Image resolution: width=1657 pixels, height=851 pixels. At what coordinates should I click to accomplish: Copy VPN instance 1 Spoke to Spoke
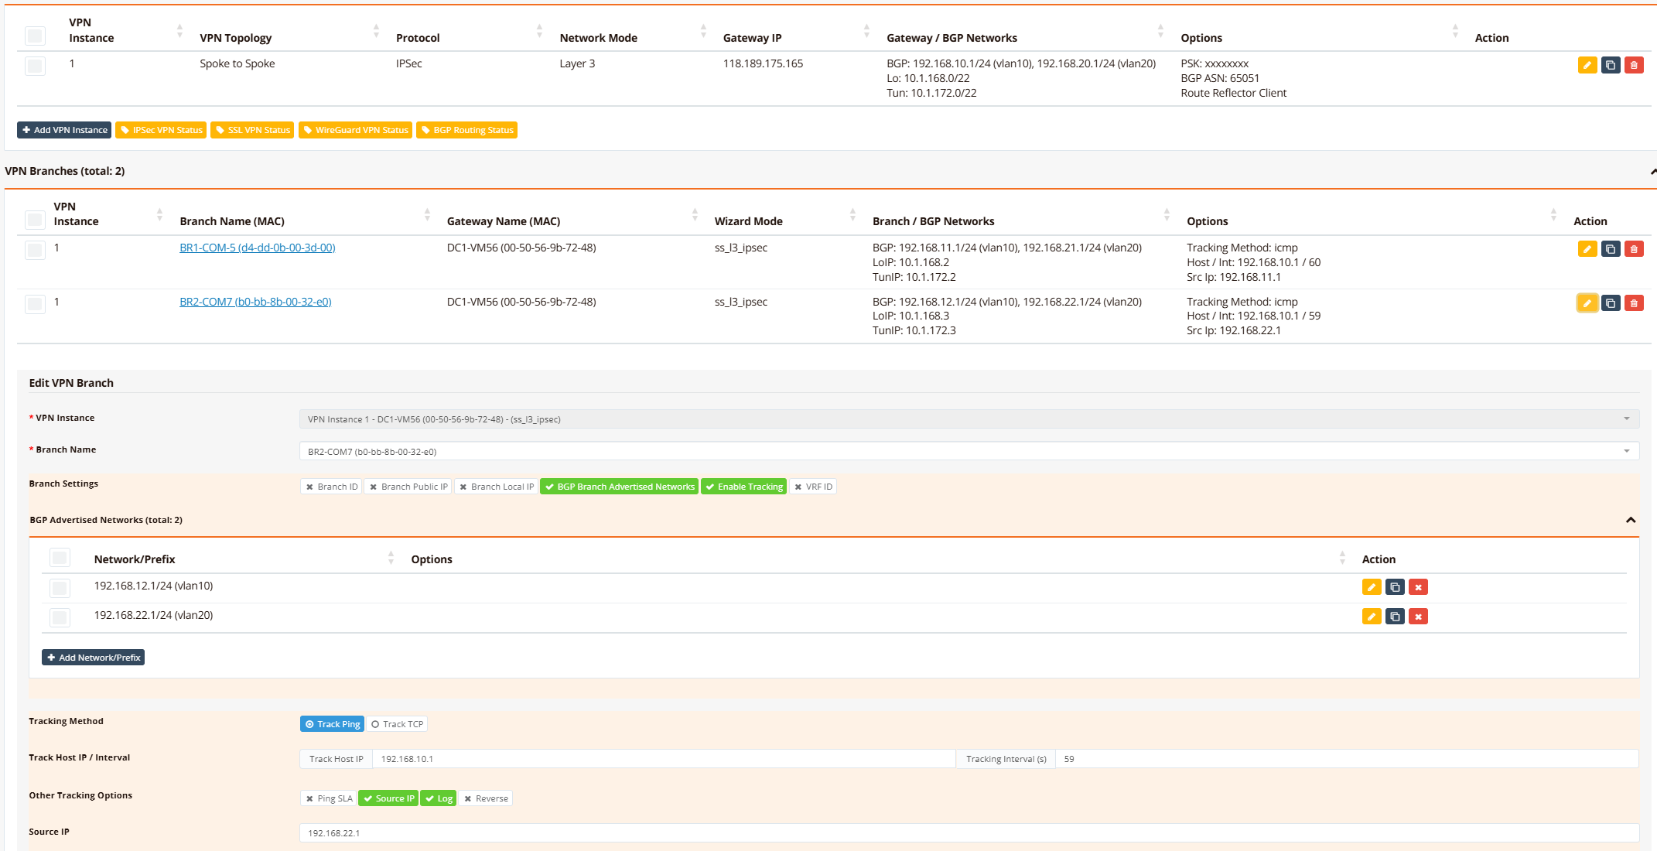(x=1610, y=65)
